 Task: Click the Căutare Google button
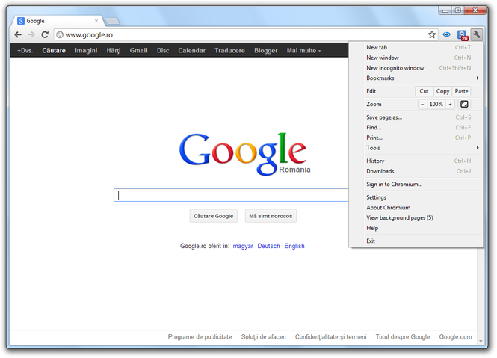click(x=213, y=216)
